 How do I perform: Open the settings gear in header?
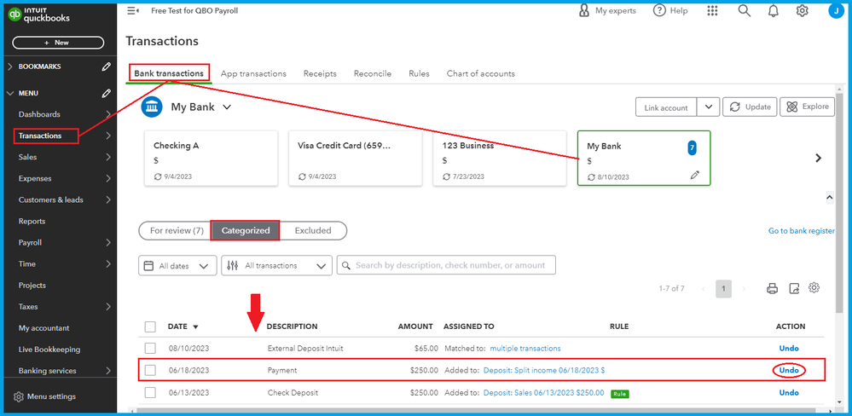(x=802, y=10)
